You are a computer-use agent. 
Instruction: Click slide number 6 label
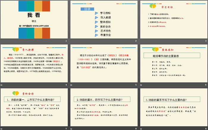(x=206, y=85)
